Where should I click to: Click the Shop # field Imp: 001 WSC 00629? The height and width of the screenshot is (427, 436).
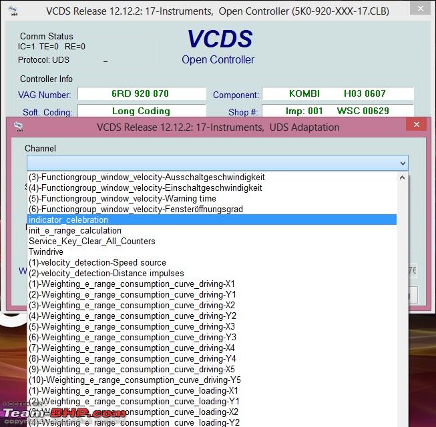point(338,111)
